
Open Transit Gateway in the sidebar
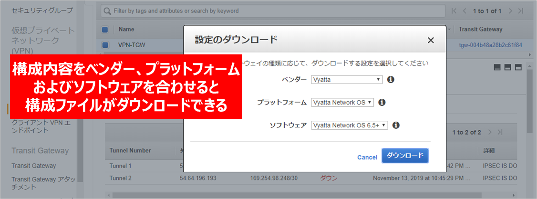(34, 166)
